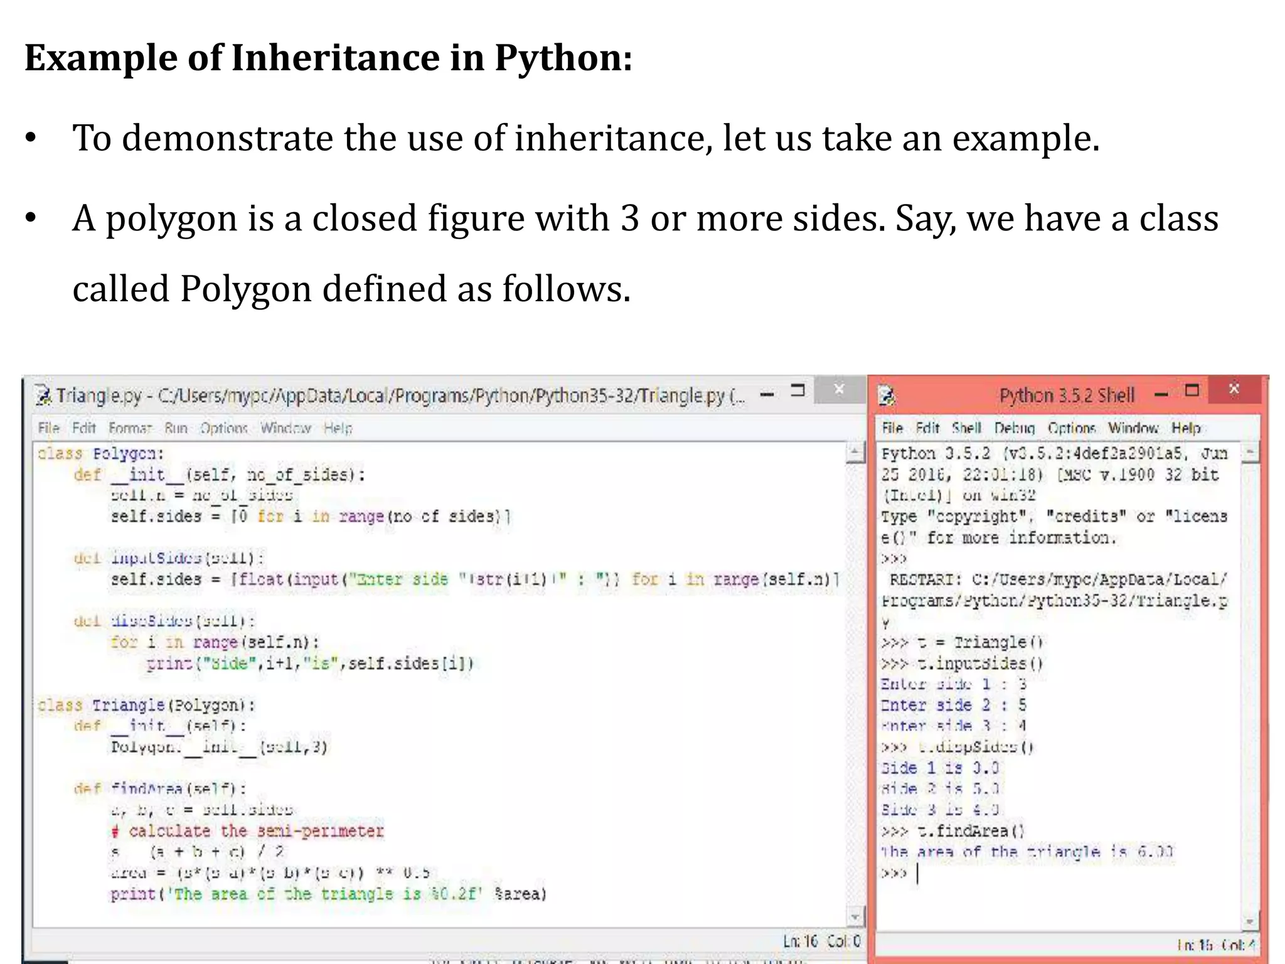The width and height of the screenshot is (1285, 964).
Task: Click RESTART line in Python shell
Action: (1054, 601)
